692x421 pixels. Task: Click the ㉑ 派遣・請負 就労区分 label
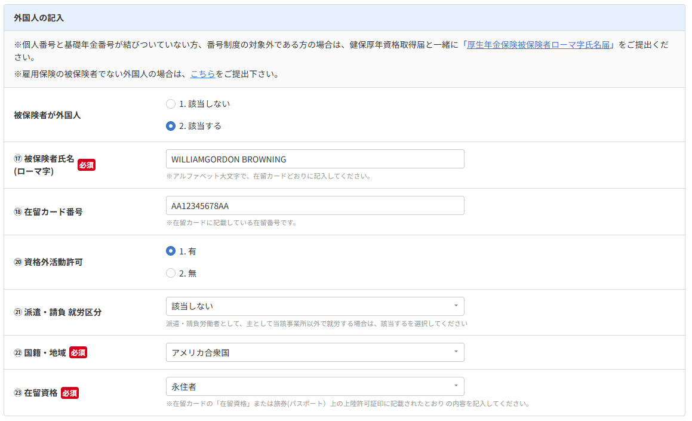point(57,312)
